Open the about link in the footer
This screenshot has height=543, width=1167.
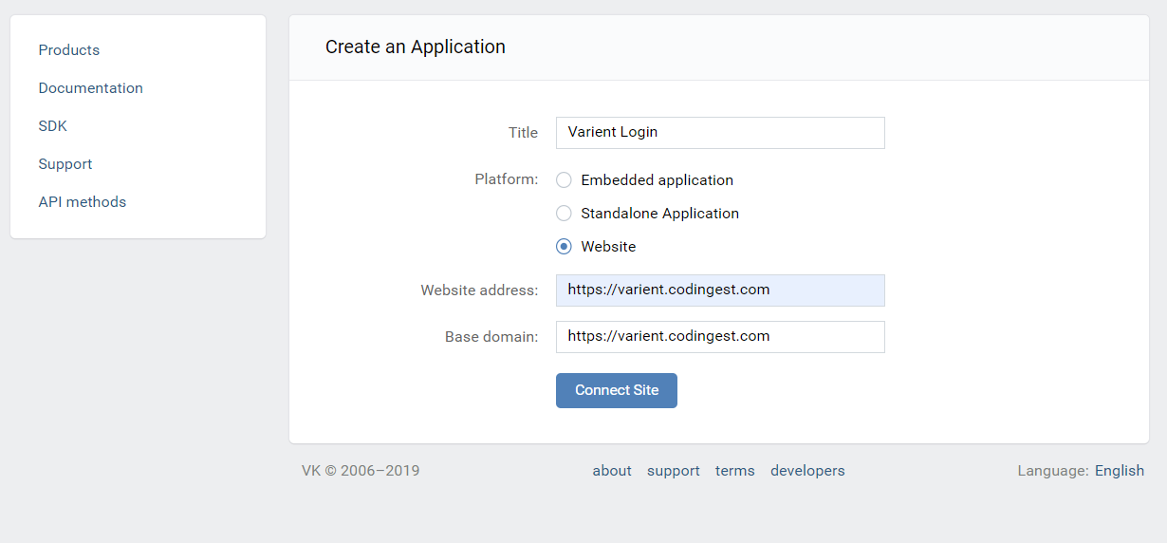coord(612,471)
